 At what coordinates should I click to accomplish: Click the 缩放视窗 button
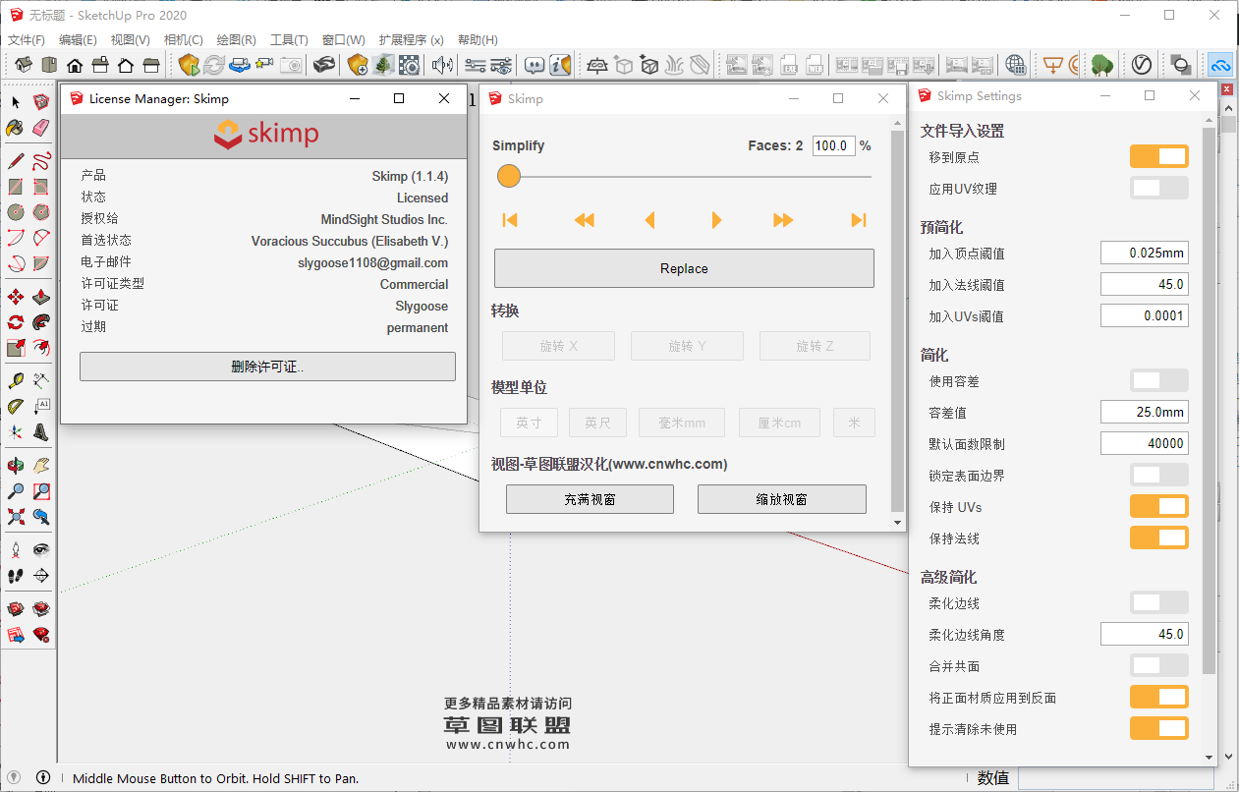pyautogui.click(x=782, y=499)
